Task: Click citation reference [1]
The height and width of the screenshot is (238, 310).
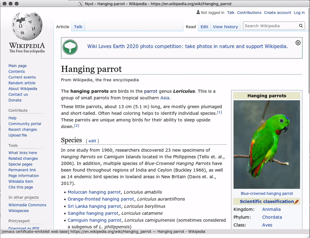Action: (219, 112)
